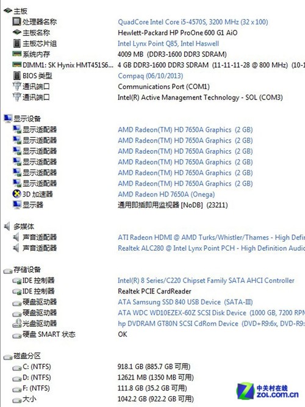Open the Realtek ALC280 audio link
Screen dimensions: 305x407
click(211, 248)
